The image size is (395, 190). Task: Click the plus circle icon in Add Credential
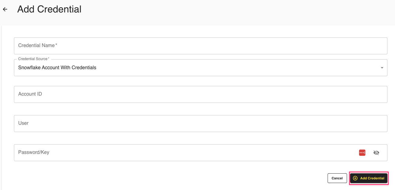coord(355,178)
